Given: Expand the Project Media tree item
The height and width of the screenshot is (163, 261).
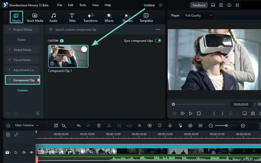Looking at the screenshot, I should coord(22,30).
